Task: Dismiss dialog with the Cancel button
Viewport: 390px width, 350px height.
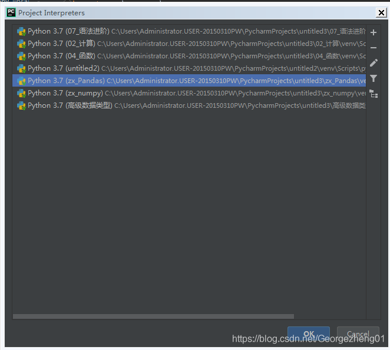Action: pyautogui.click(x=358, y=334)
